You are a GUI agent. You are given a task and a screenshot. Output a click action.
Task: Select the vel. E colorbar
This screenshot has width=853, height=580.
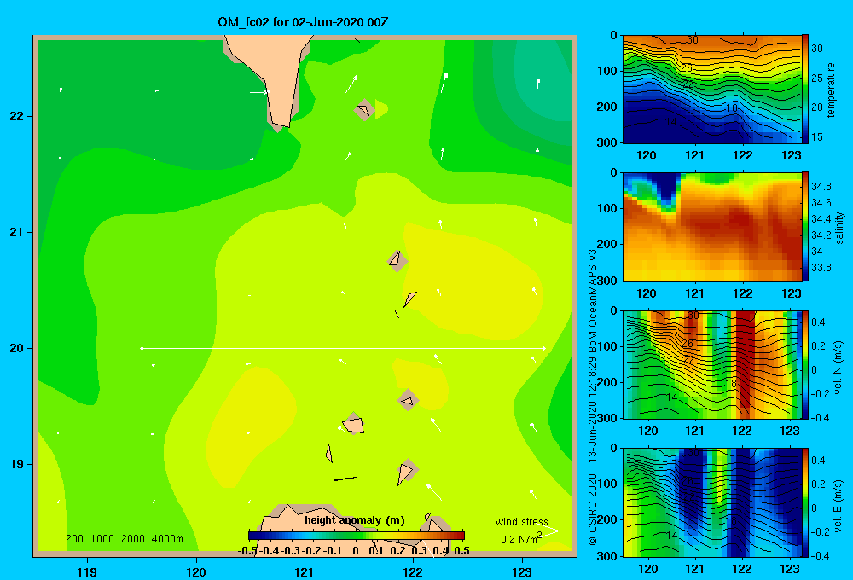[x=805, y=502]
